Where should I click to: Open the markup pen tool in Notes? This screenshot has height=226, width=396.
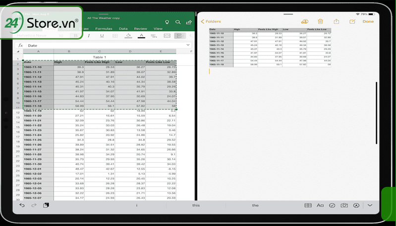pos(356,205)
